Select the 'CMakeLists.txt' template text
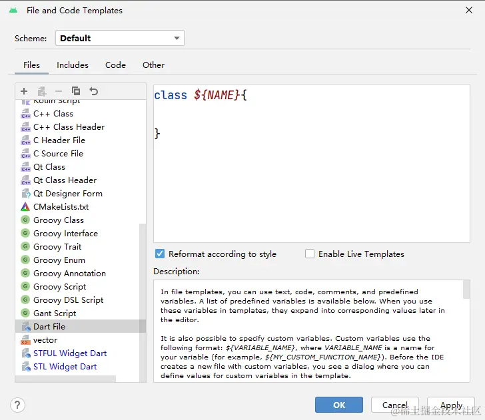The height and width of the screenshot is (420, 485). click(61, 207)
